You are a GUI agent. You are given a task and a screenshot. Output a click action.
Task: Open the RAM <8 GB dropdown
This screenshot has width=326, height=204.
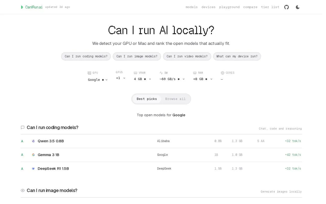tap(203, 79)
